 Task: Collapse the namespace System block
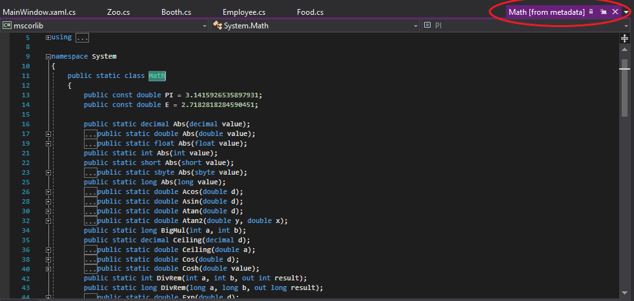49,57
